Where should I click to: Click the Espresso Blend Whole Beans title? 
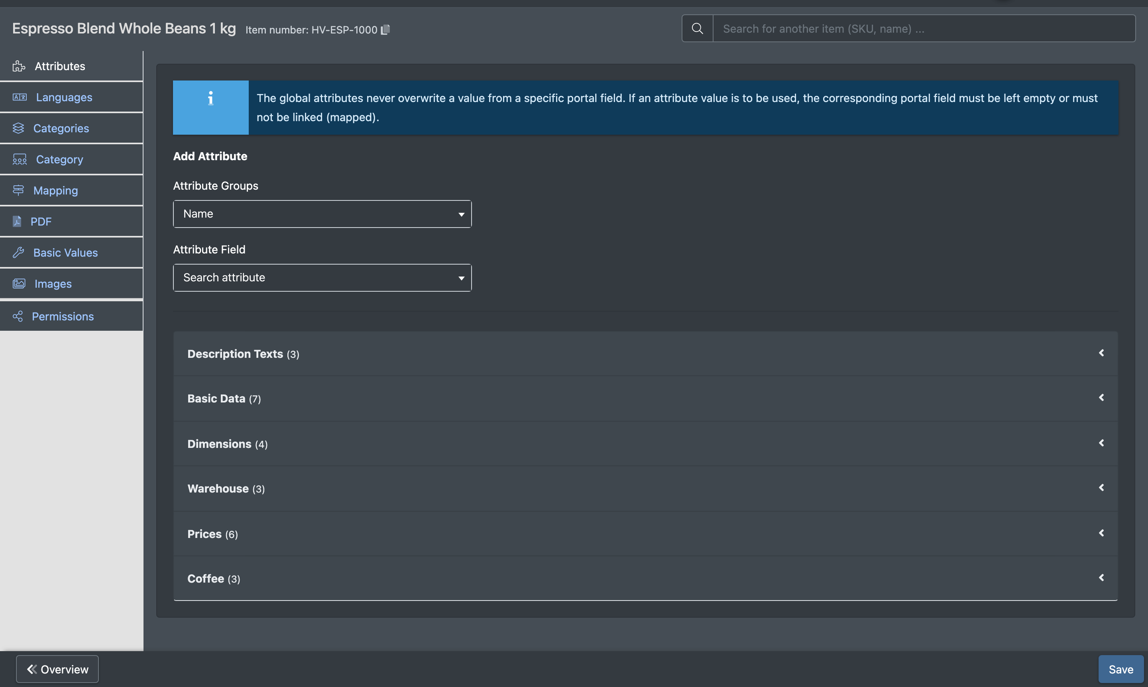pos(124,29)
